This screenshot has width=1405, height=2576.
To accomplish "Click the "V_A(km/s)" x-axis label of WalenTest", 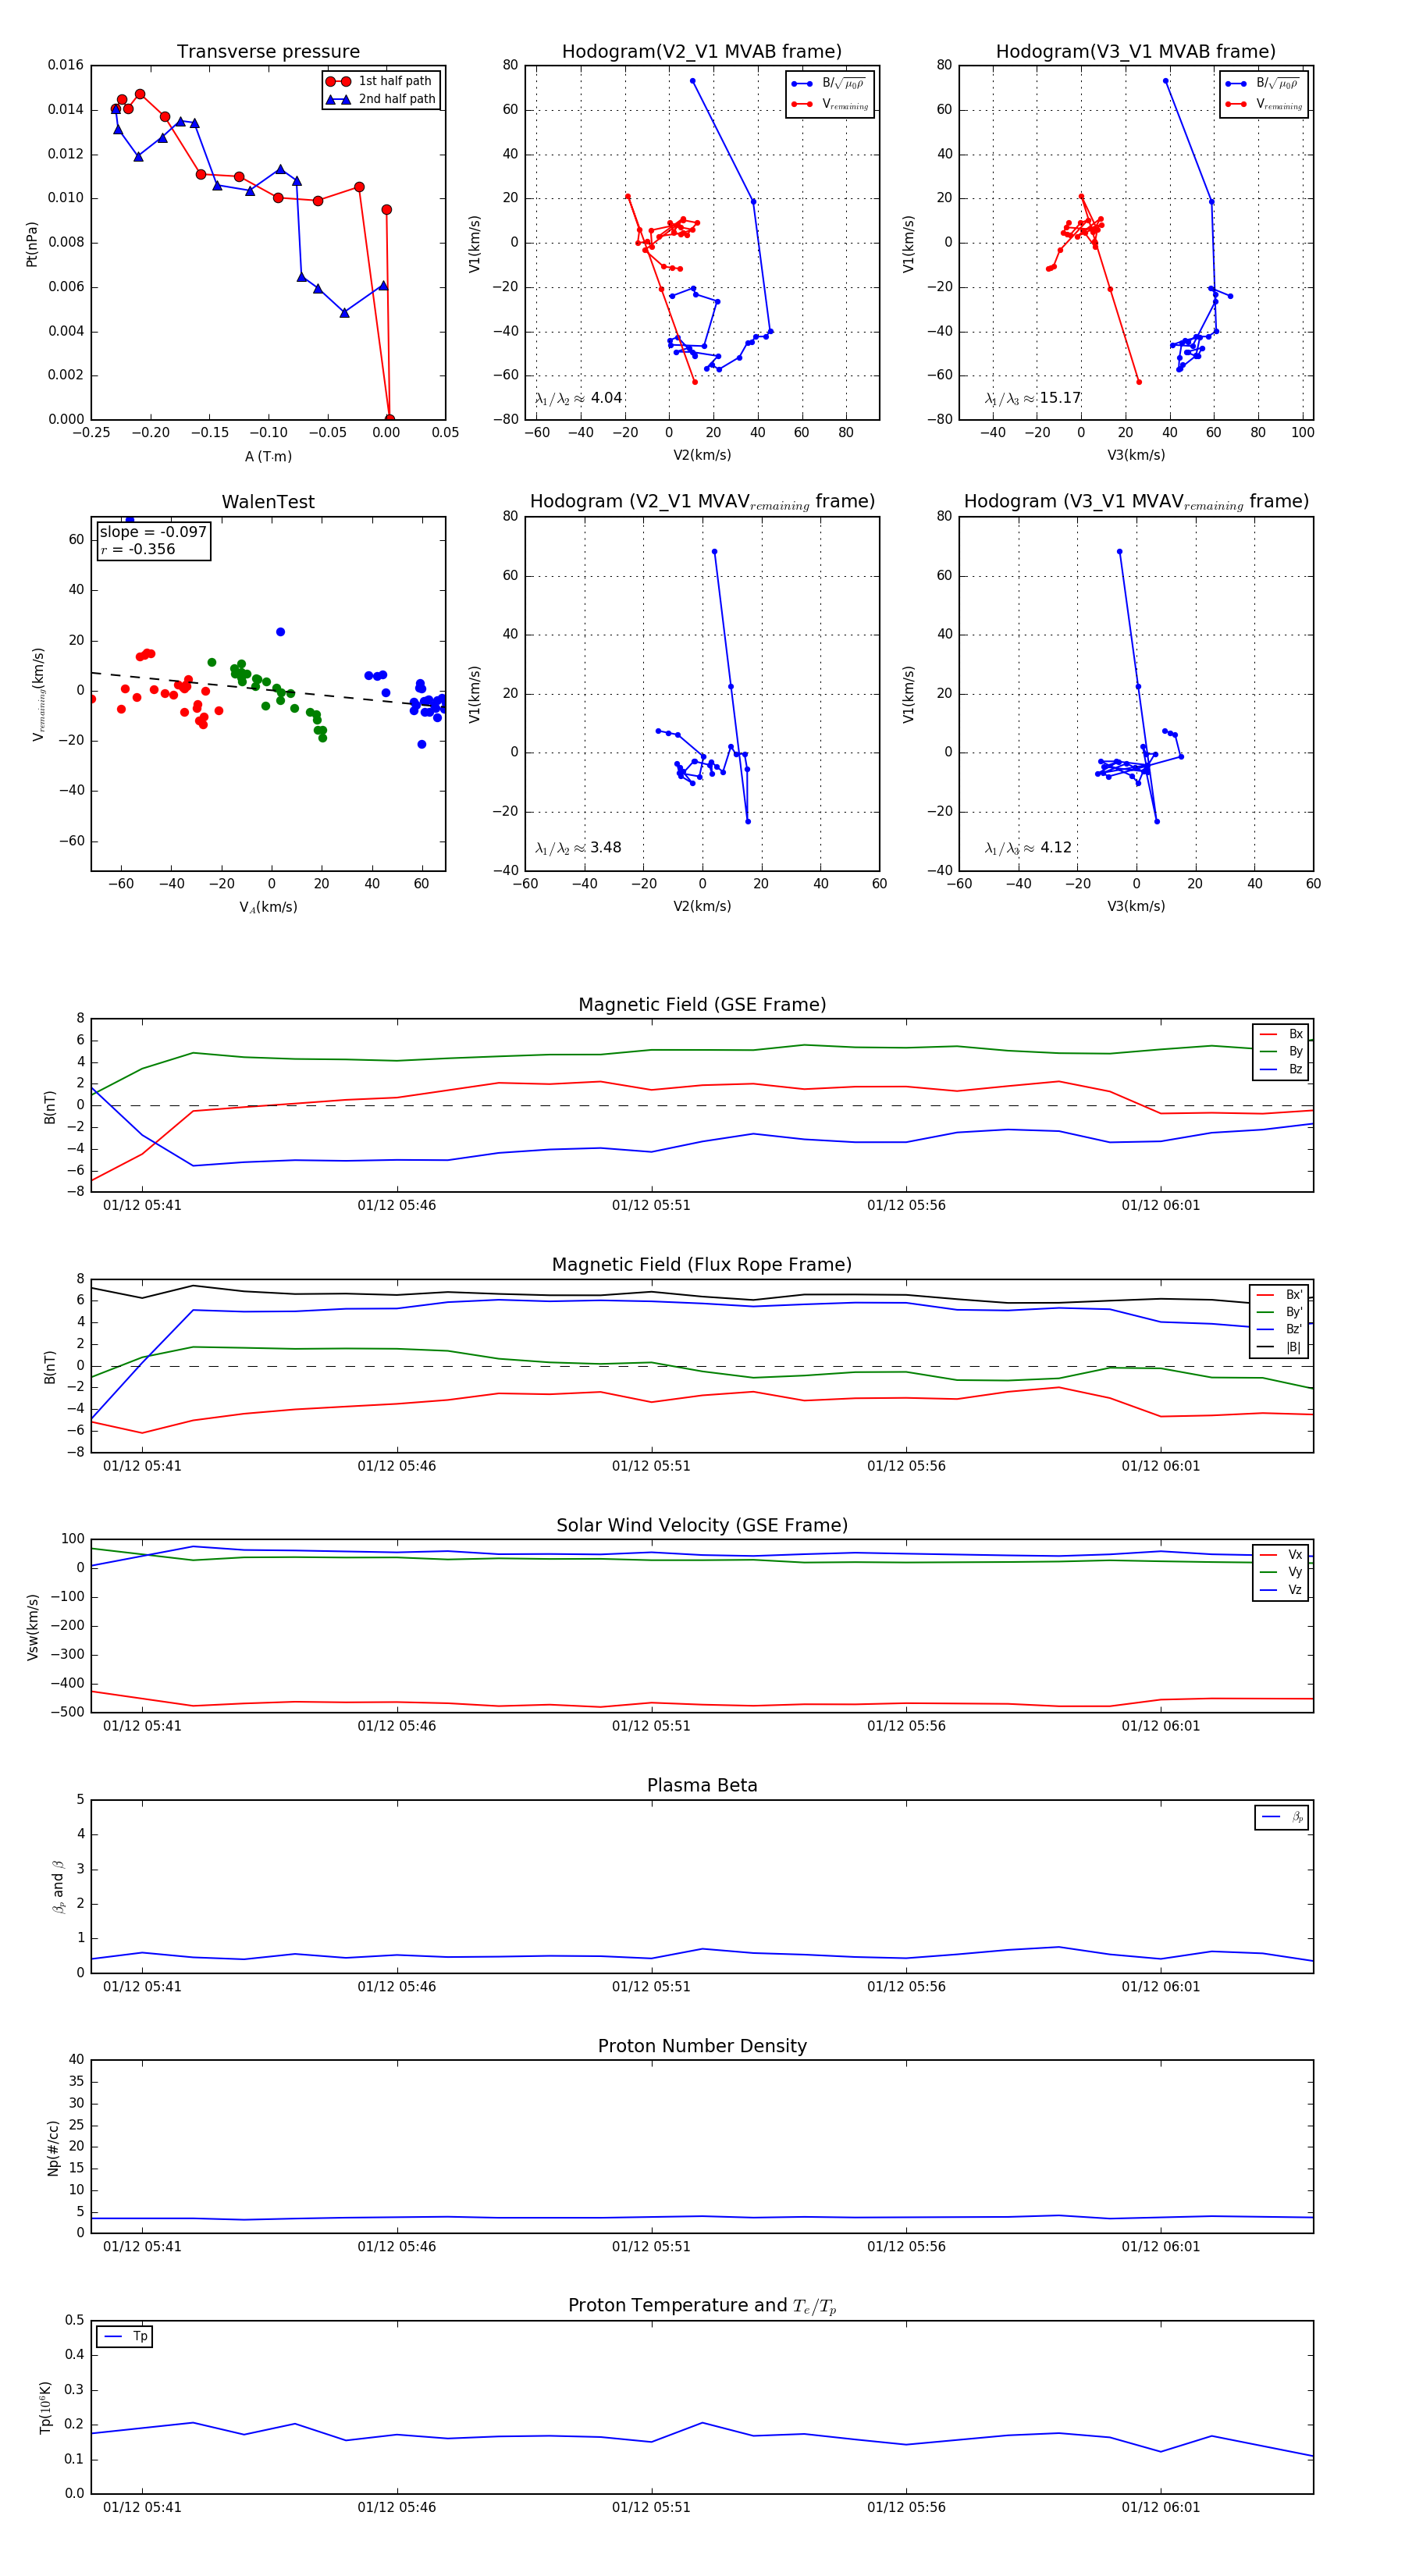I will pyautogui.click(x=268, y=907).
